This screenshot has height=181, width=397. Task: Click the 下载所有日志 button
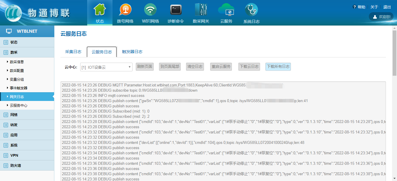click(278, 67)
